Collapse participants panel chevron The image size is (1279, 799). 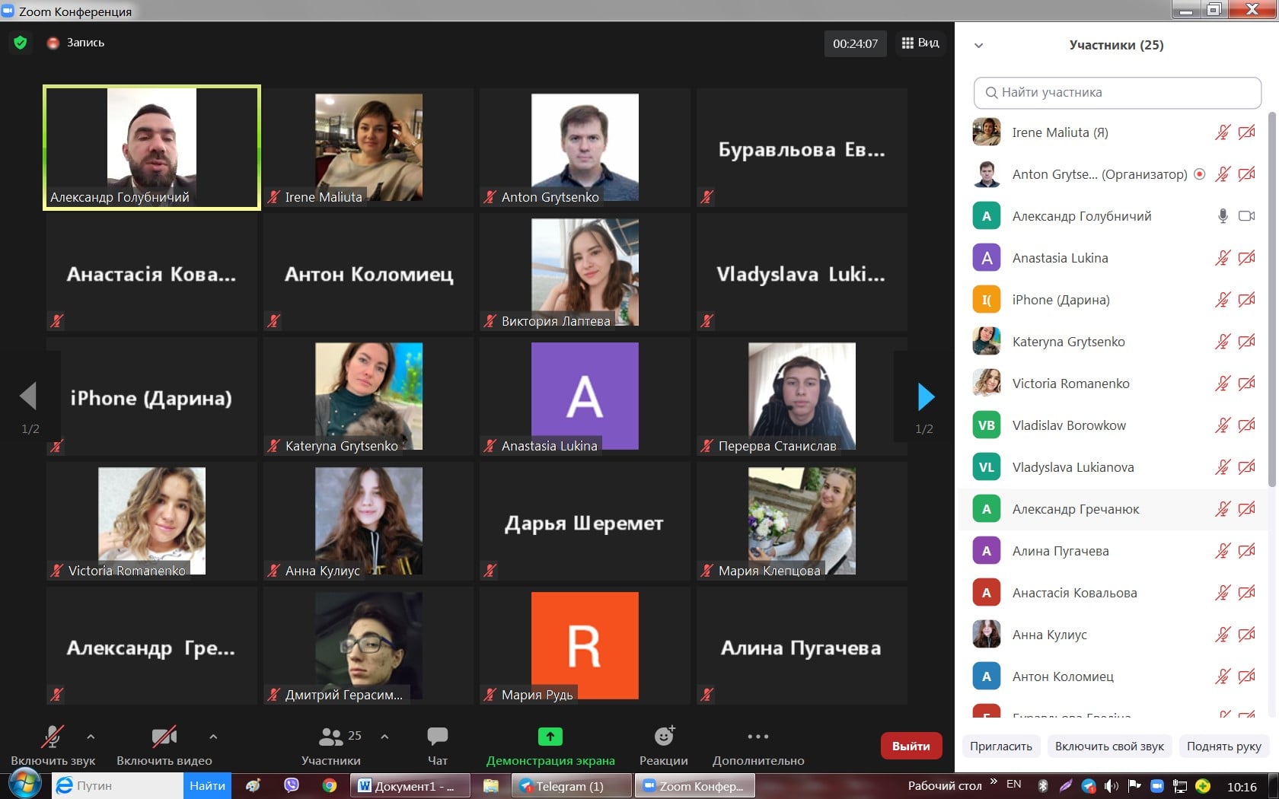tap(979, 46)
